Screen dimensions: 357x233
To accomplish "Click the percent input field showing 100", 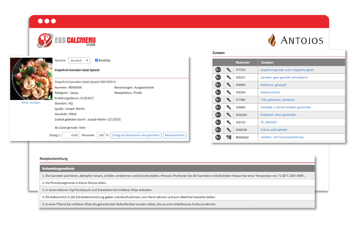I will pos(101,135).
